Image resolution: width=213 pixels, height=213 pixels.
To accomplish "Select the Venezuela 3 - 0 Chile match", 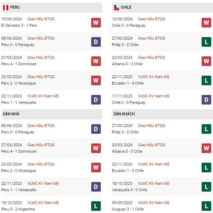I will click(x=129, y=190).
